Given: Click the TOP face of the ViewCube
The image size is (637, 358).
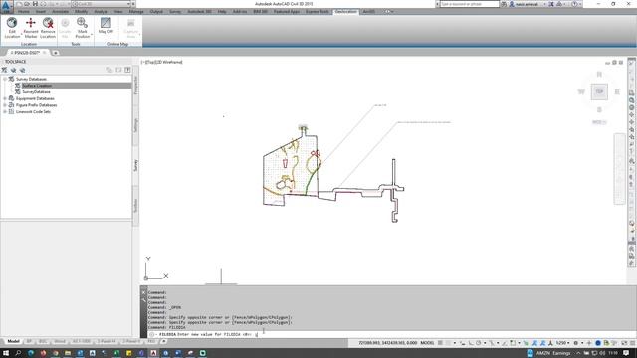Looking at the screenshot, I should (x=599, y=91).
